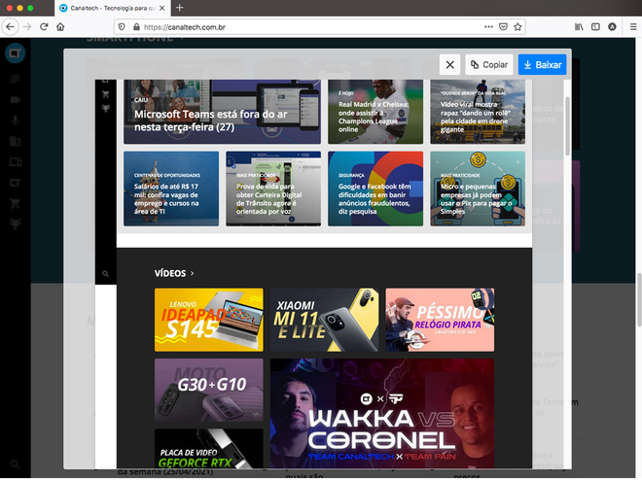Open the Firefox account icon
Image resolution: width=642 pixels, height=481 pixels.
(612, 27)
